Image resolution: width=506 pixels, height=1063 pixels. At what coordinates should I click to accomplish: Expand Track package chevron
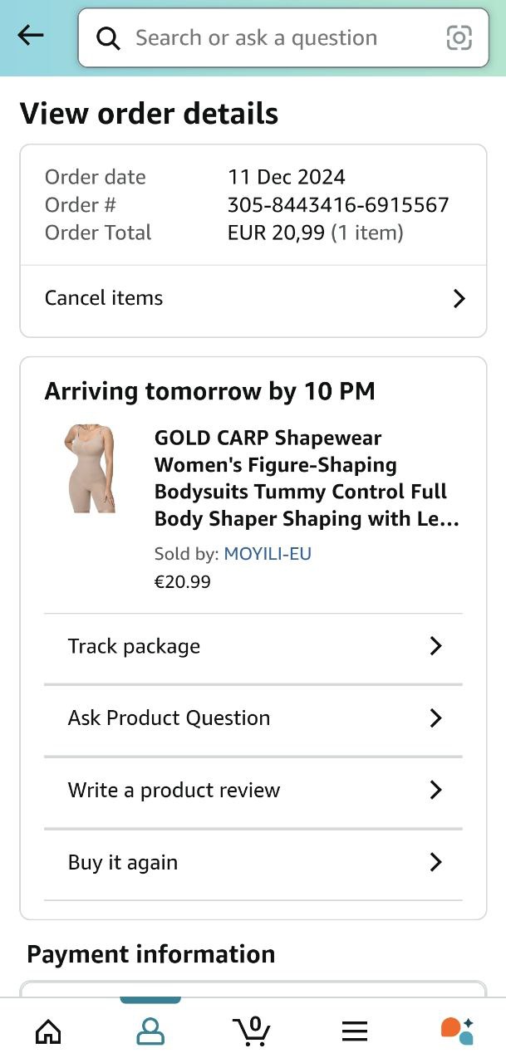coord(435,646)
